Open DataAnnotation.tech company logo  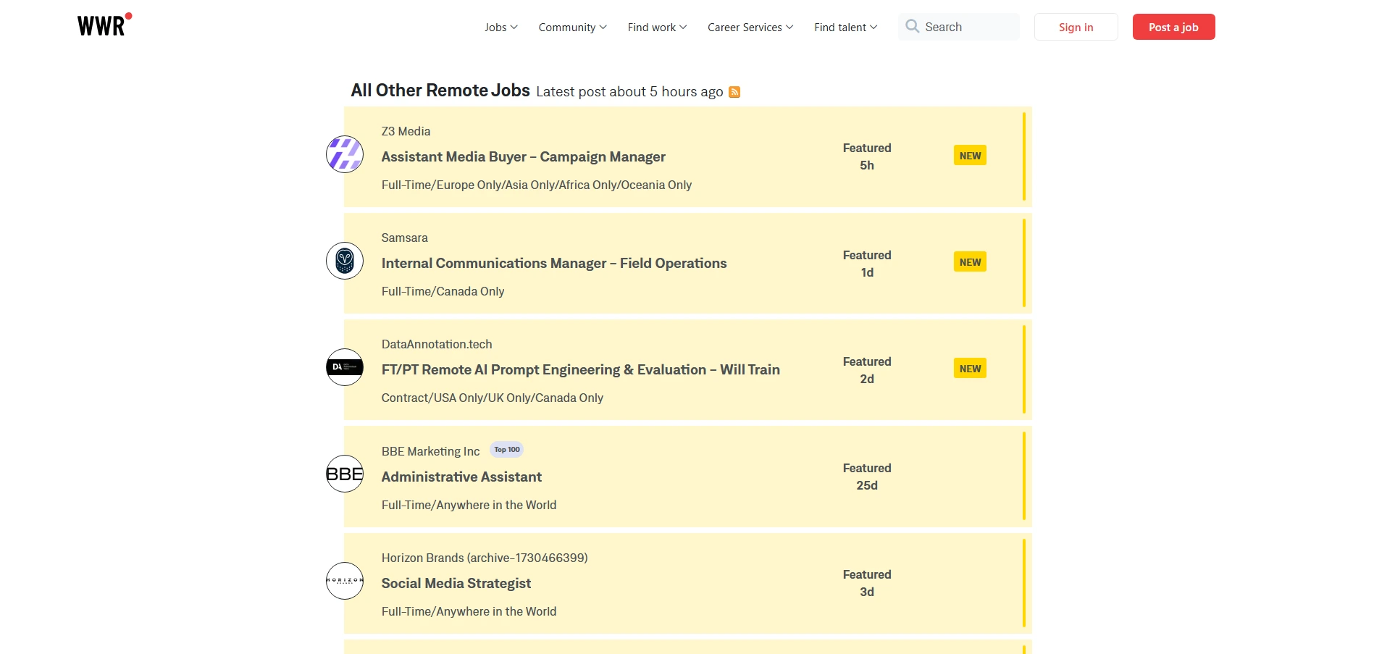(x=345, y=367)
